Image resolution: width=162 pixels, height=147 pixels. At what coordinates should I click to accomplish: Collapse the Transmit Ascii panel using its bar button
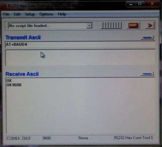click(147, 38)
